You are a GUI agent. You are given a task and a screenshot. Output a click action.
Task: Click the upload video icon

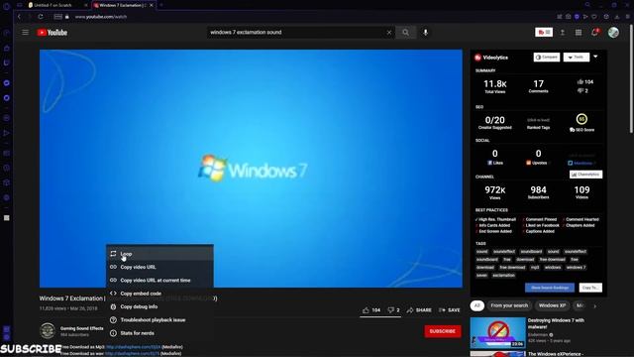563,33
